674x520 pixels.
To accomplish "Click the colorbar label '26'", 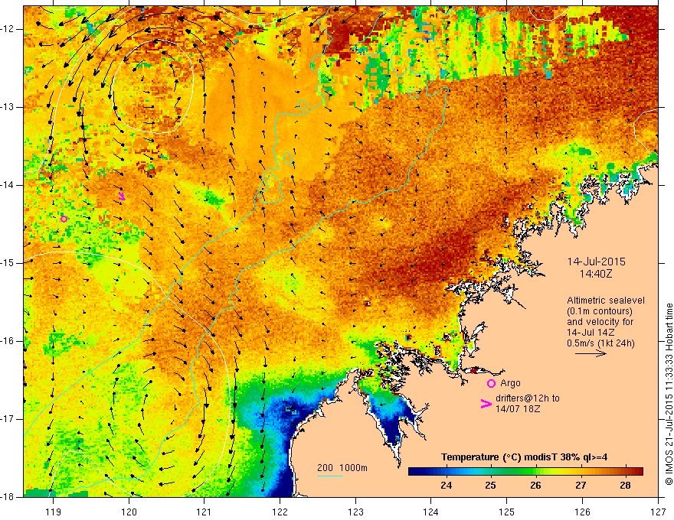I will pos(535,486).
